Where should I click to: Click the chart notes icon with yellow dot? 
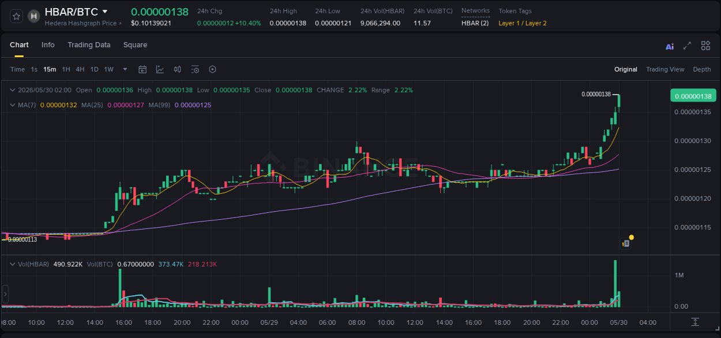click(x=626, y=243)
